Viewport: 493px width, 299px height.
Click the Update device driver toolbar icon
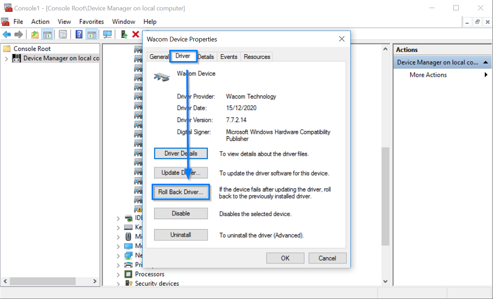(x=124, y=34)
